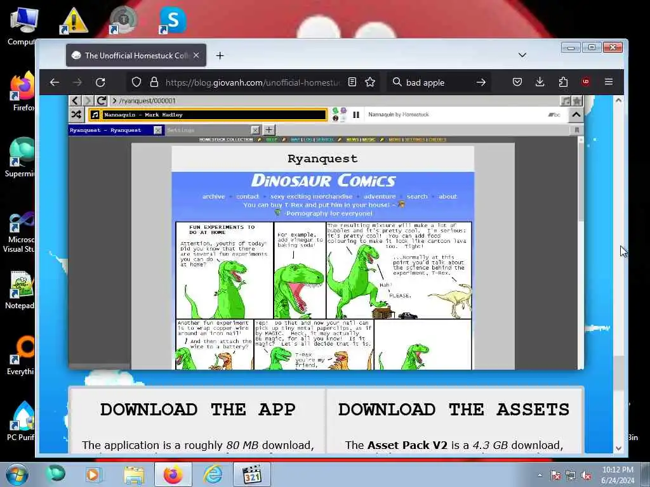
Task: Pause the Nannaquin track
Action: 355,115
